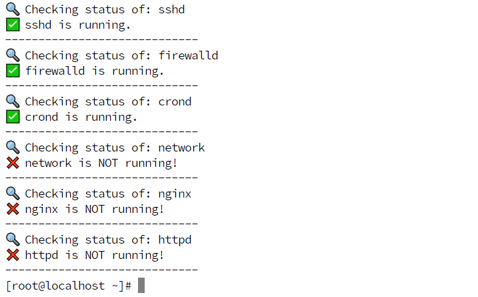This screenshot has height=297, width=478.
Task: Click the red X next to httpd
Action: 13,255
